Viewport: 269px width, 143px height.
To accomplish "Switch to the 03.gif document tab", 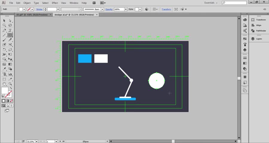I will (32, 15).
